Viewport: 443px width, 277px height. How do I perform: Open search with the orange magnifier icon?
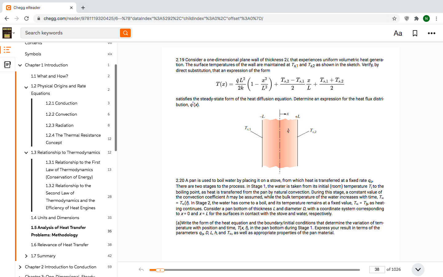click(125, 33)
